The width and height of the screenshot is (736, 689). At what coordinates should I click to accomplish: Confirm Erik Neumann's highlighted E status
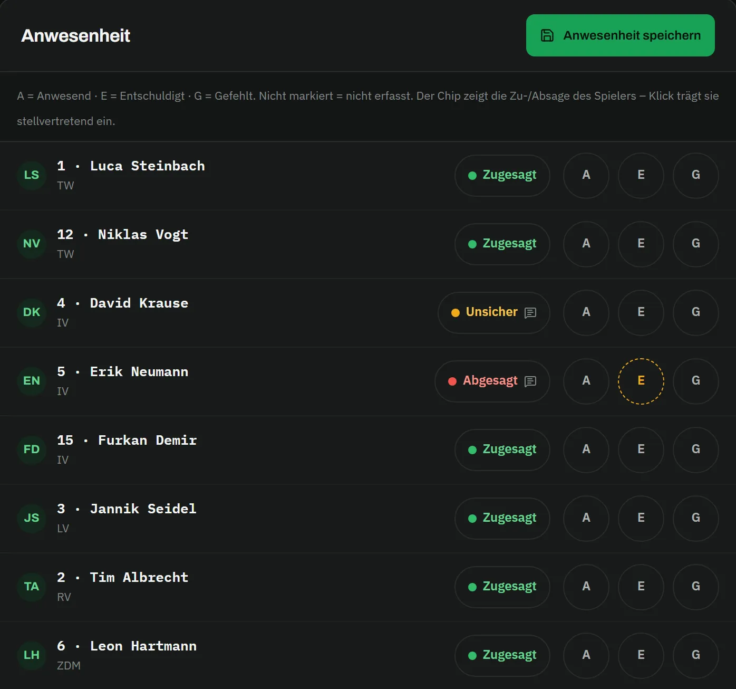point(641,381)
